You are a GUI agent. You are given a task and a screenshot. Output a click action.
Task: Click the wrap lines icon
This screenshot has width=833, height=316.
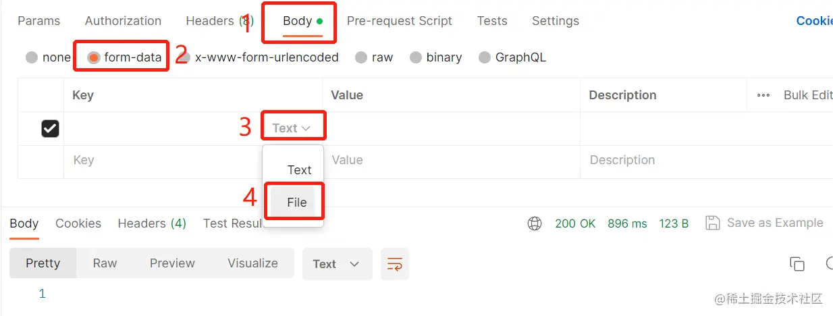pyautogui.click(x=395, y=264)
